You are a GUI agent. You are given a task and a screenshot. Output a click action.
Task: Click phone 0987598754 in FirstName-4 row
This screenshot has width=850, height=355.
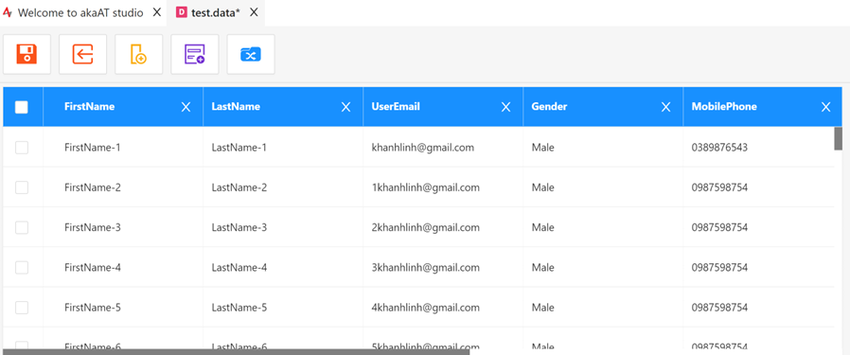(x=719, y=268)
